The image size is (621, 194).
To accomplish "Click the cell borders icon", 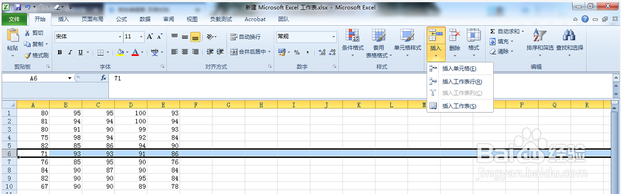I will [101, 52].
